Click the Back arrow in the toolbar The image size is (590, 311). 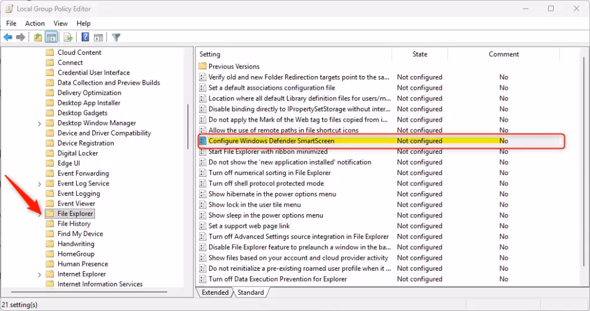8,37
